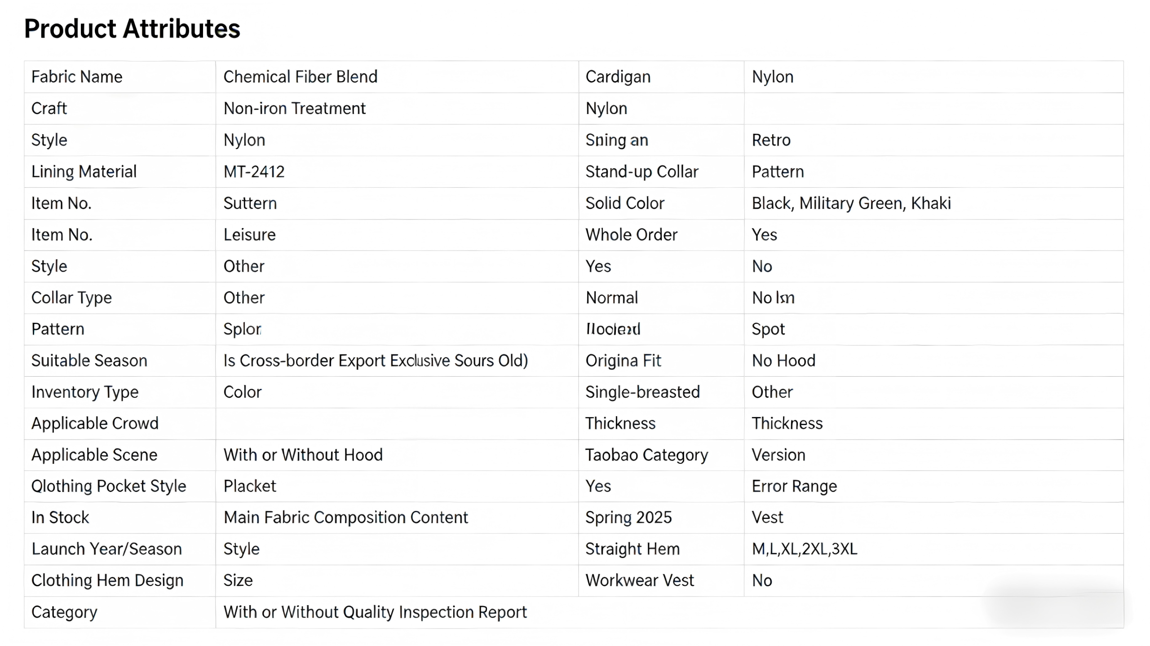
Task: Click the Spring 2025 cell
Action: 628,518
